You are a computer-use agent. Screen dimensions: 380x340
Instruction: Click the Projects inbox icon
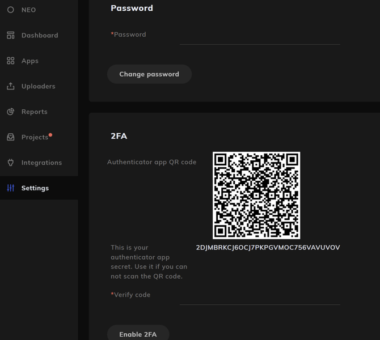pyautogui.click(x=10, y=137)
